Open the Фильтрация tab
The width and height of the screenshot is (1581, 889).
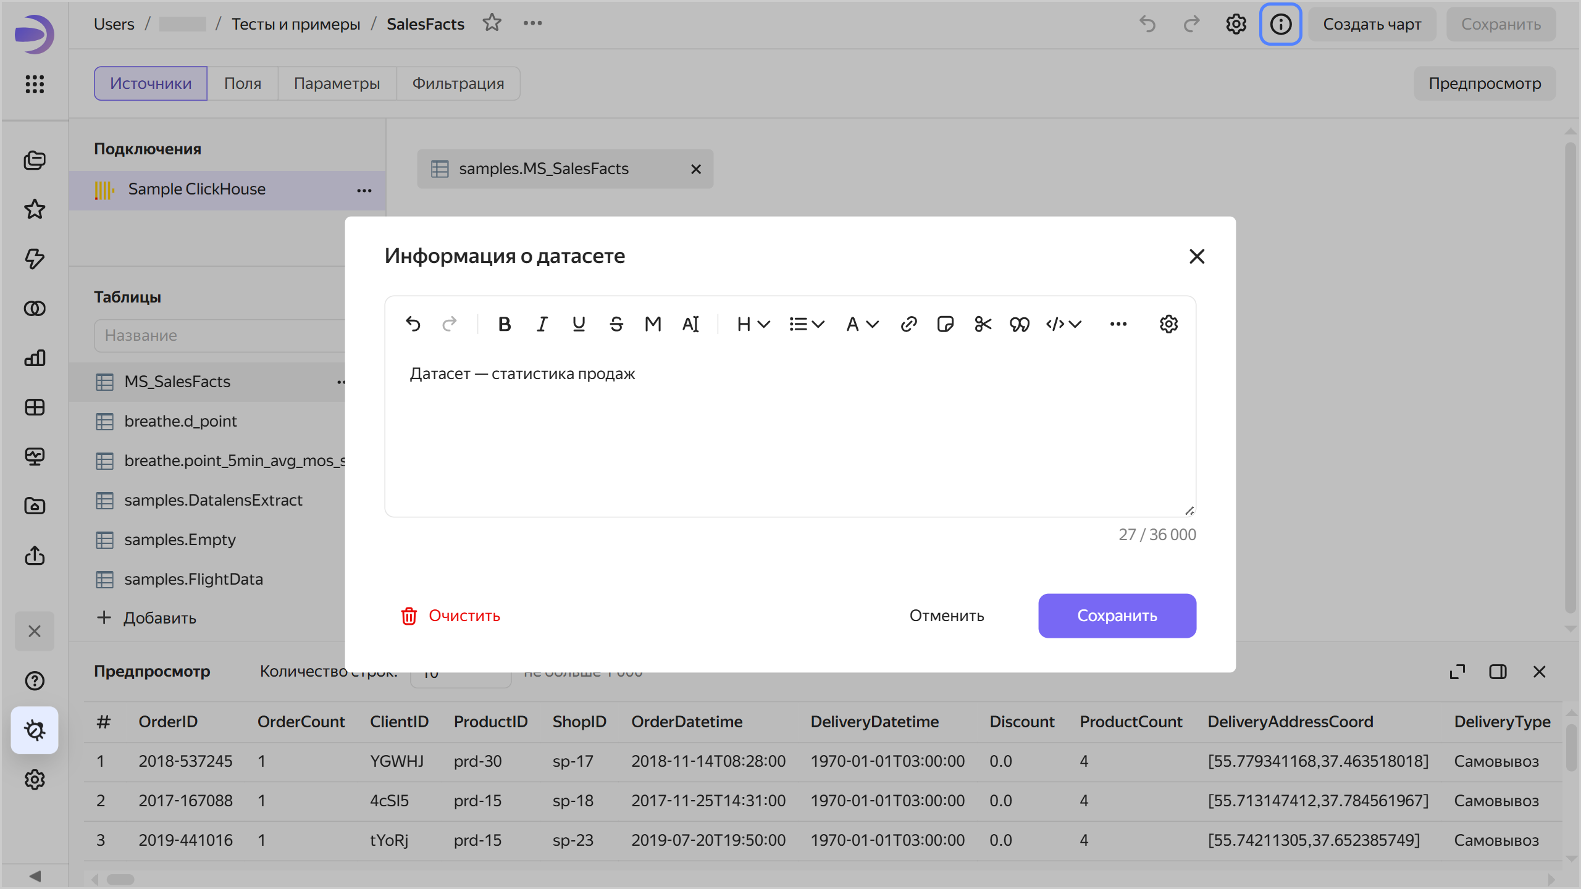pyautogui.click(x=458, y=83)
